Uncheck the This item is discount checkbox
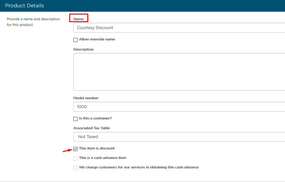This screenshot has width=285, height=182. coord(75,149)
